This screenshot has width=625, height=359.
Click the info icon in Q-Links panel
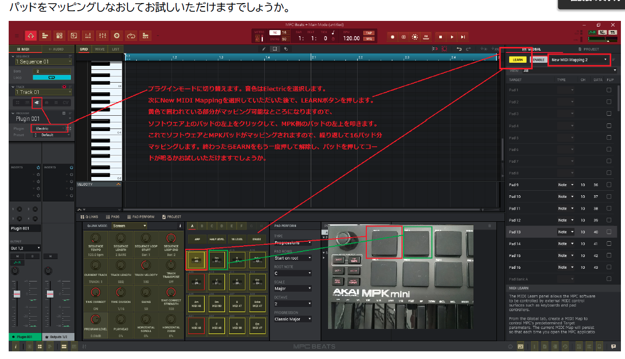(180, 225)
